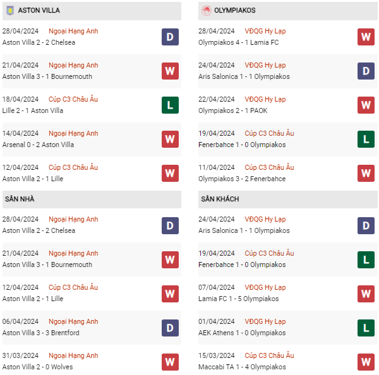Click the W badge for Lamia FC 1-5 Olympiakos

click(x=366, y=293)
